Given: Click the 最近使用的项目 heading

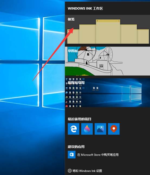Looking at the screenshot, I should tap(80, 119).
